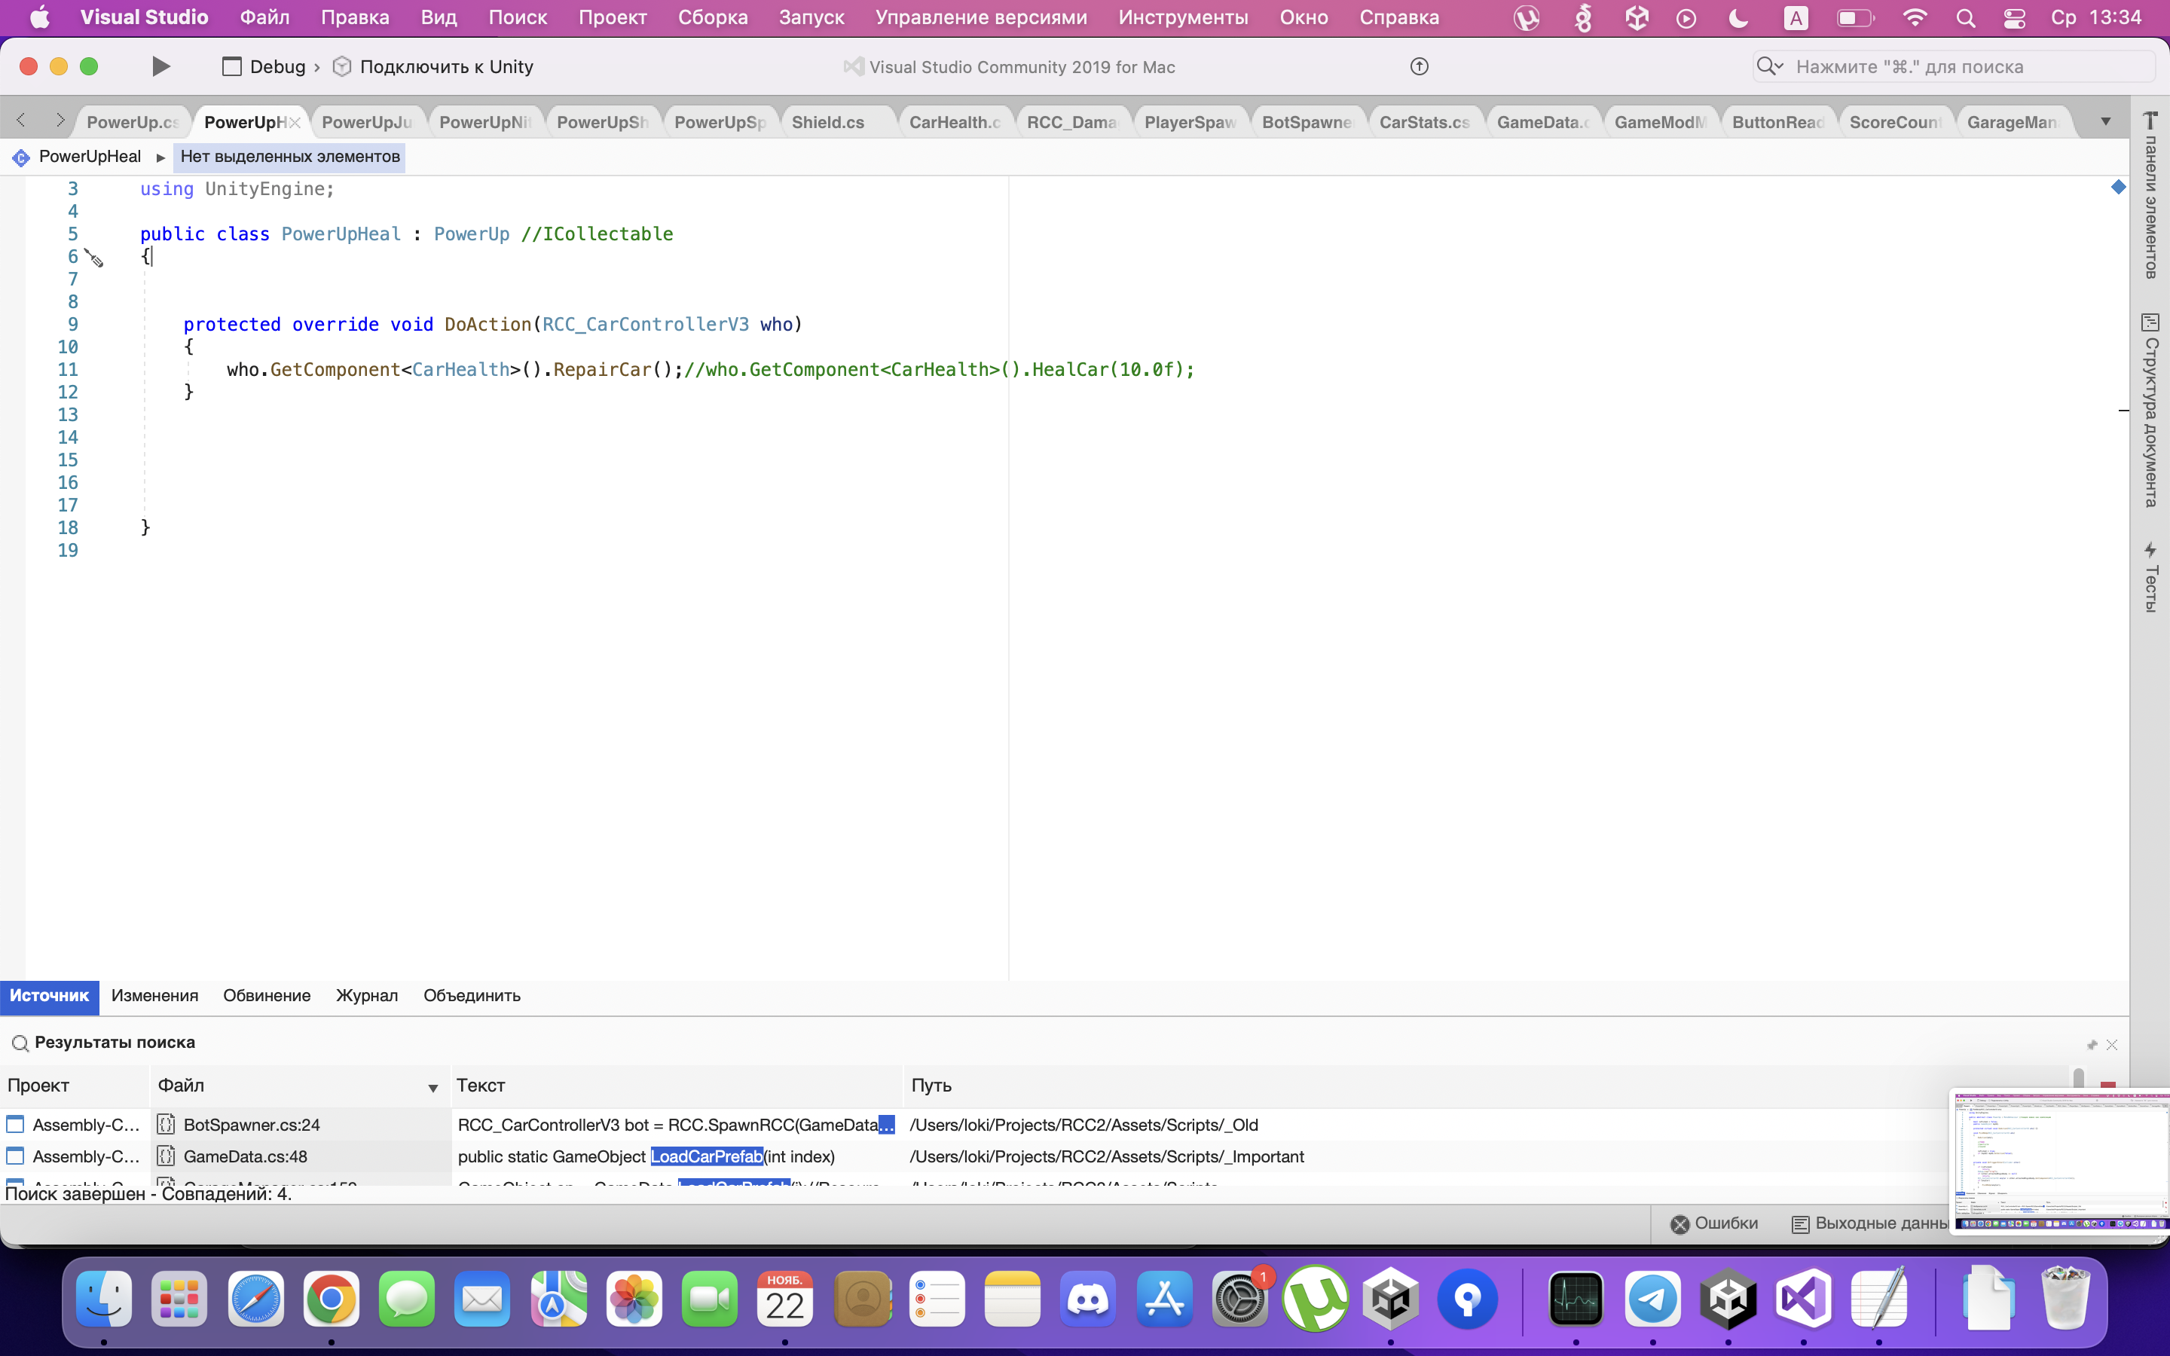Open the Файл column sort dropdown
The height and width of the screenshot is (1356, 2170).
[432, 1087]
